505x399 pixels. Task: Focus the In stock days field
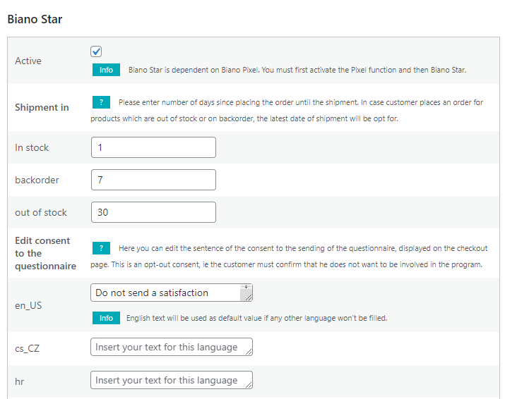tap(153, 147)
